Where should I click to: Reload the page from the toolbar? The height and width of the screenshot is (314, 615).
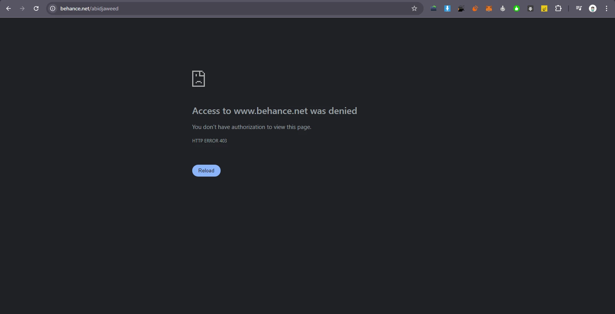click(x=36, y=8)
